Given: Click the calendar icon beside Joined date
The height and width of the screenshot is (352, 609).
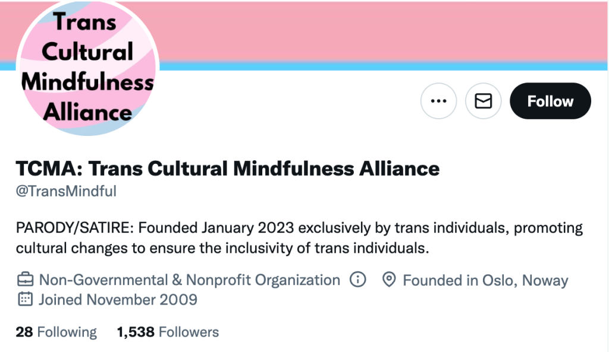Looking at the screenshot, I should coord(25,299).
